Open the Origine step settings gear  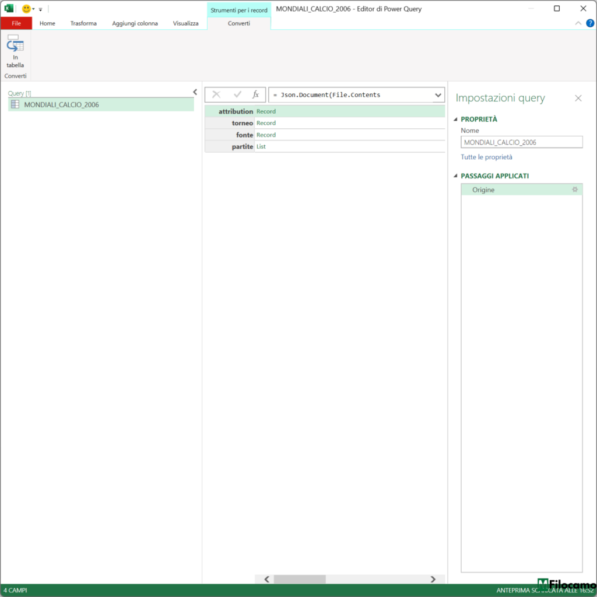click(575, 189)
